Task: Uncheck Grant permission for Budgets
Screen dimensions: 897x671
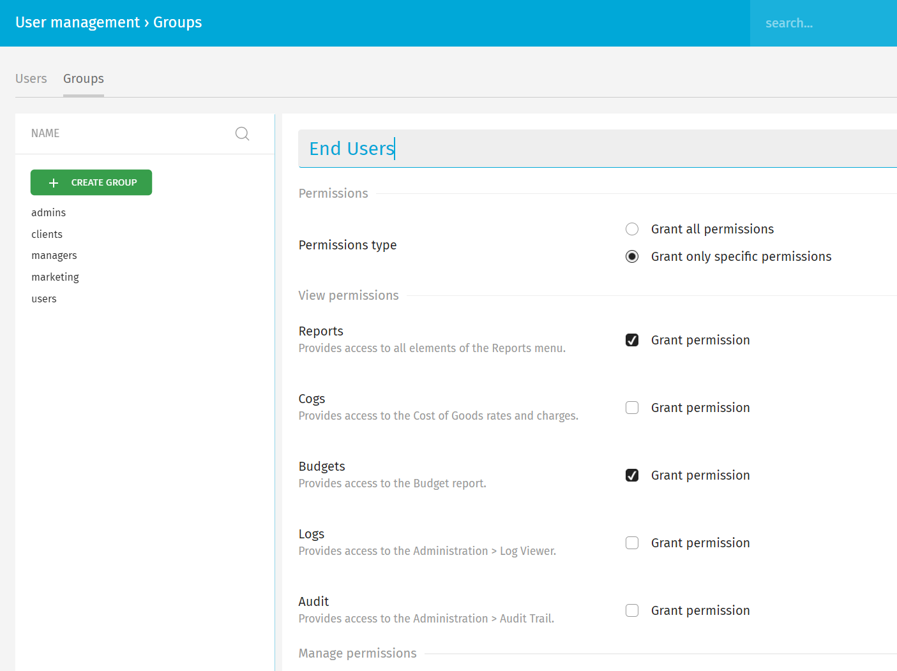Action: (632, 475)
